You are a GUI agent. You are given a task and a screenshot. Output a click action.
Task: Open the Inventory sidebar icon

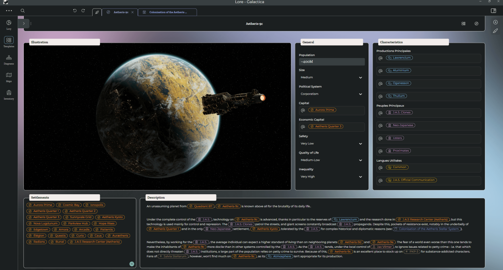click(x=9, y=94)
